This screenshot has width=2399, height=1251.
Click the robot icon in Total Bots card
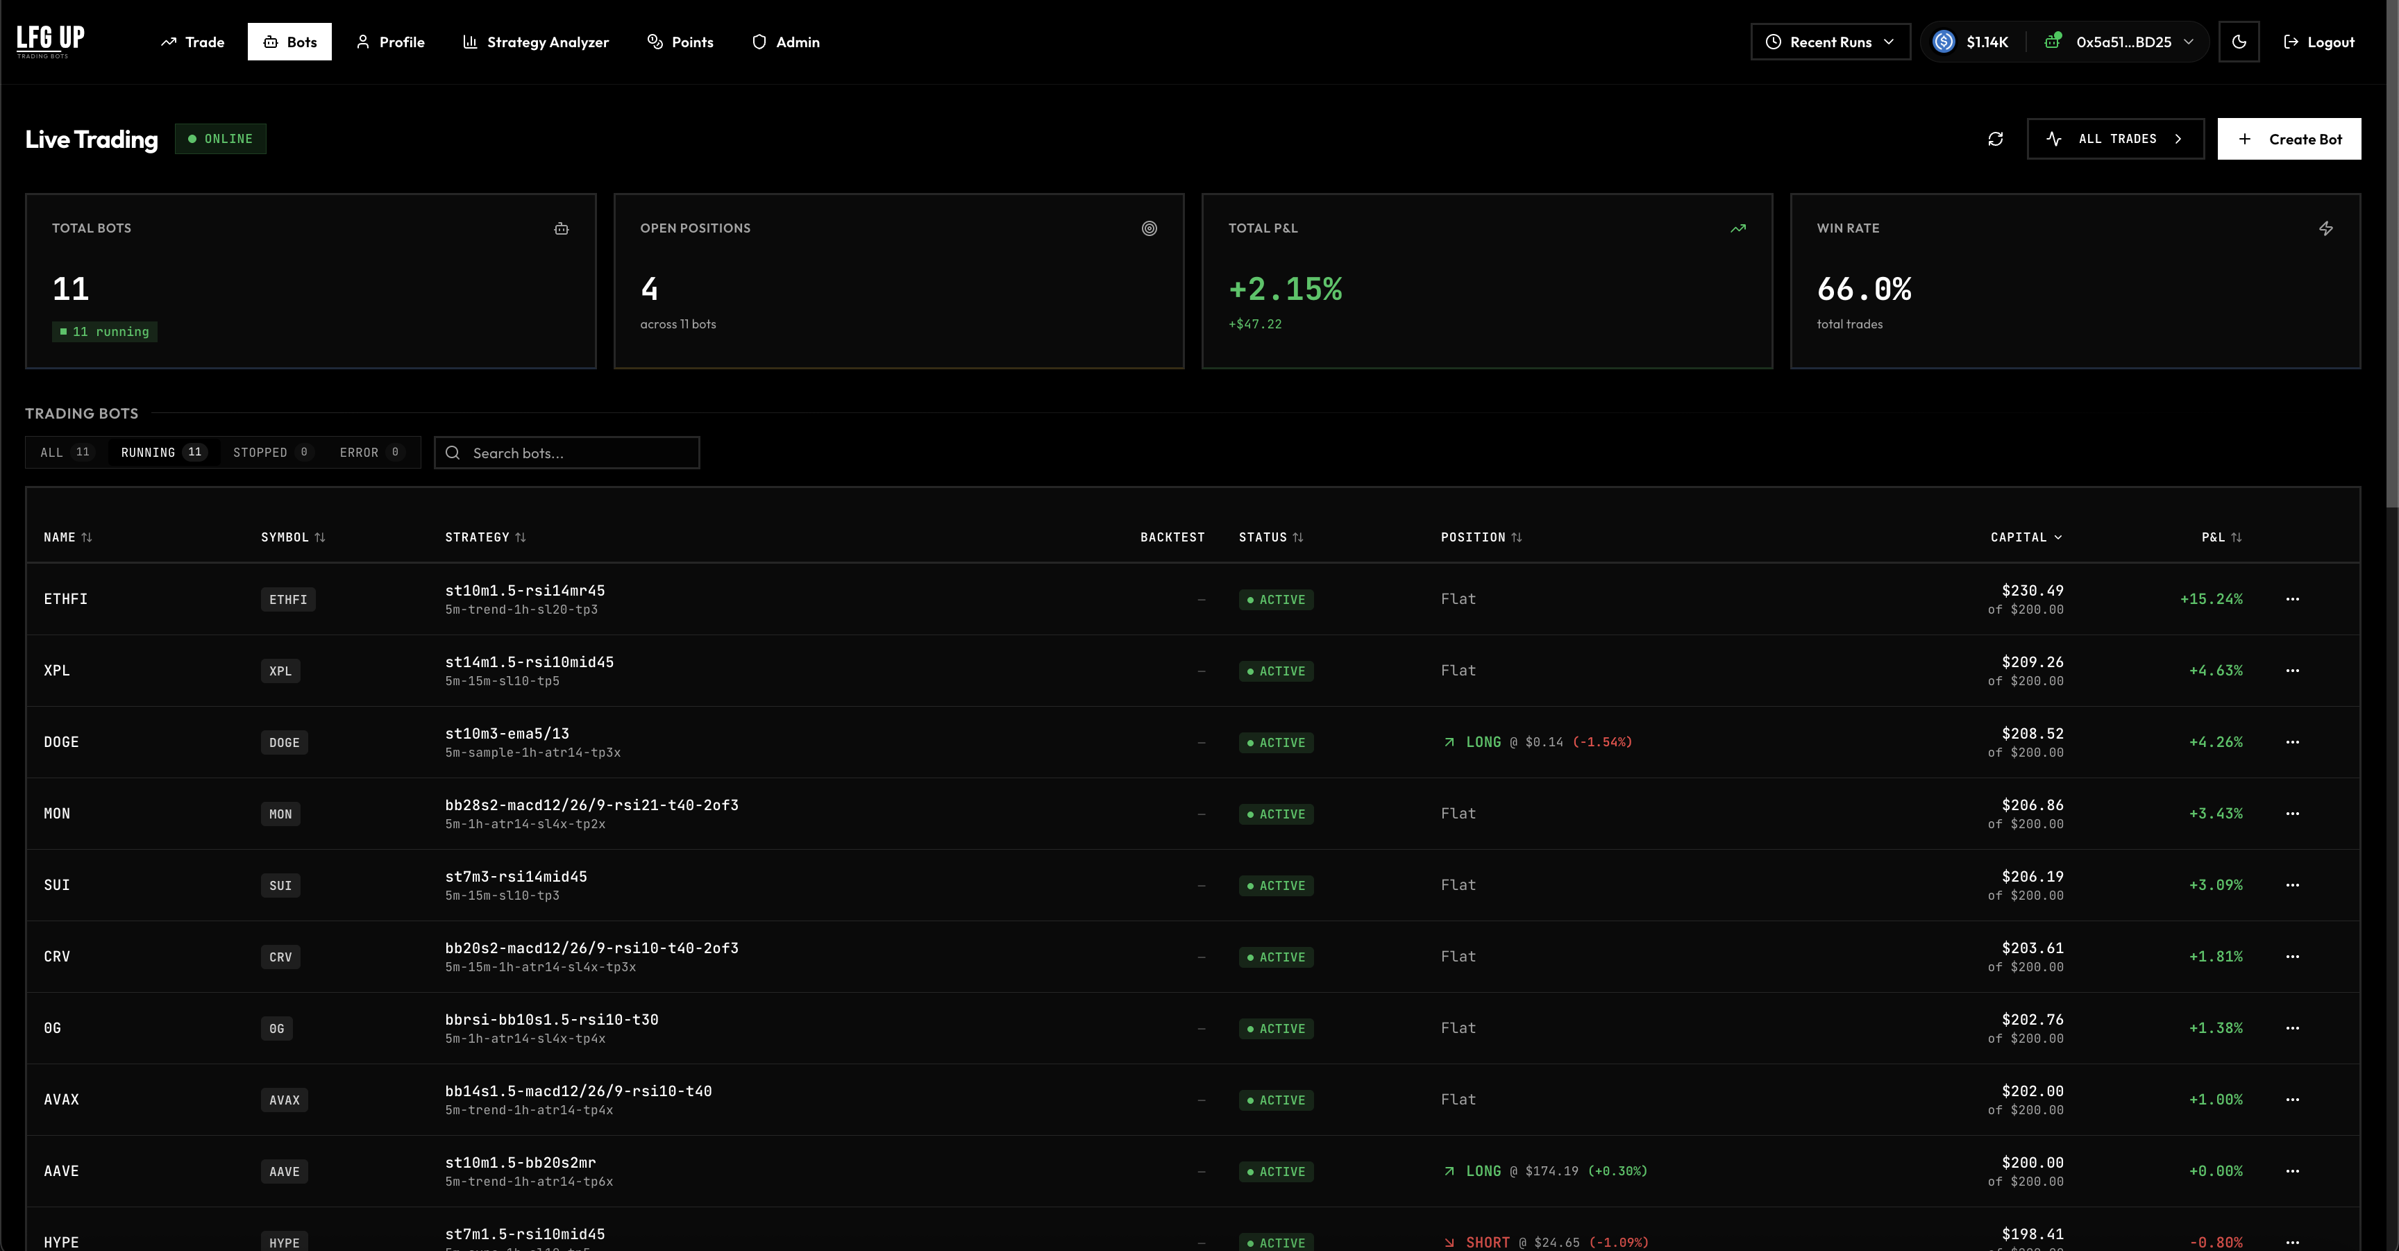(x=562, y=228)
